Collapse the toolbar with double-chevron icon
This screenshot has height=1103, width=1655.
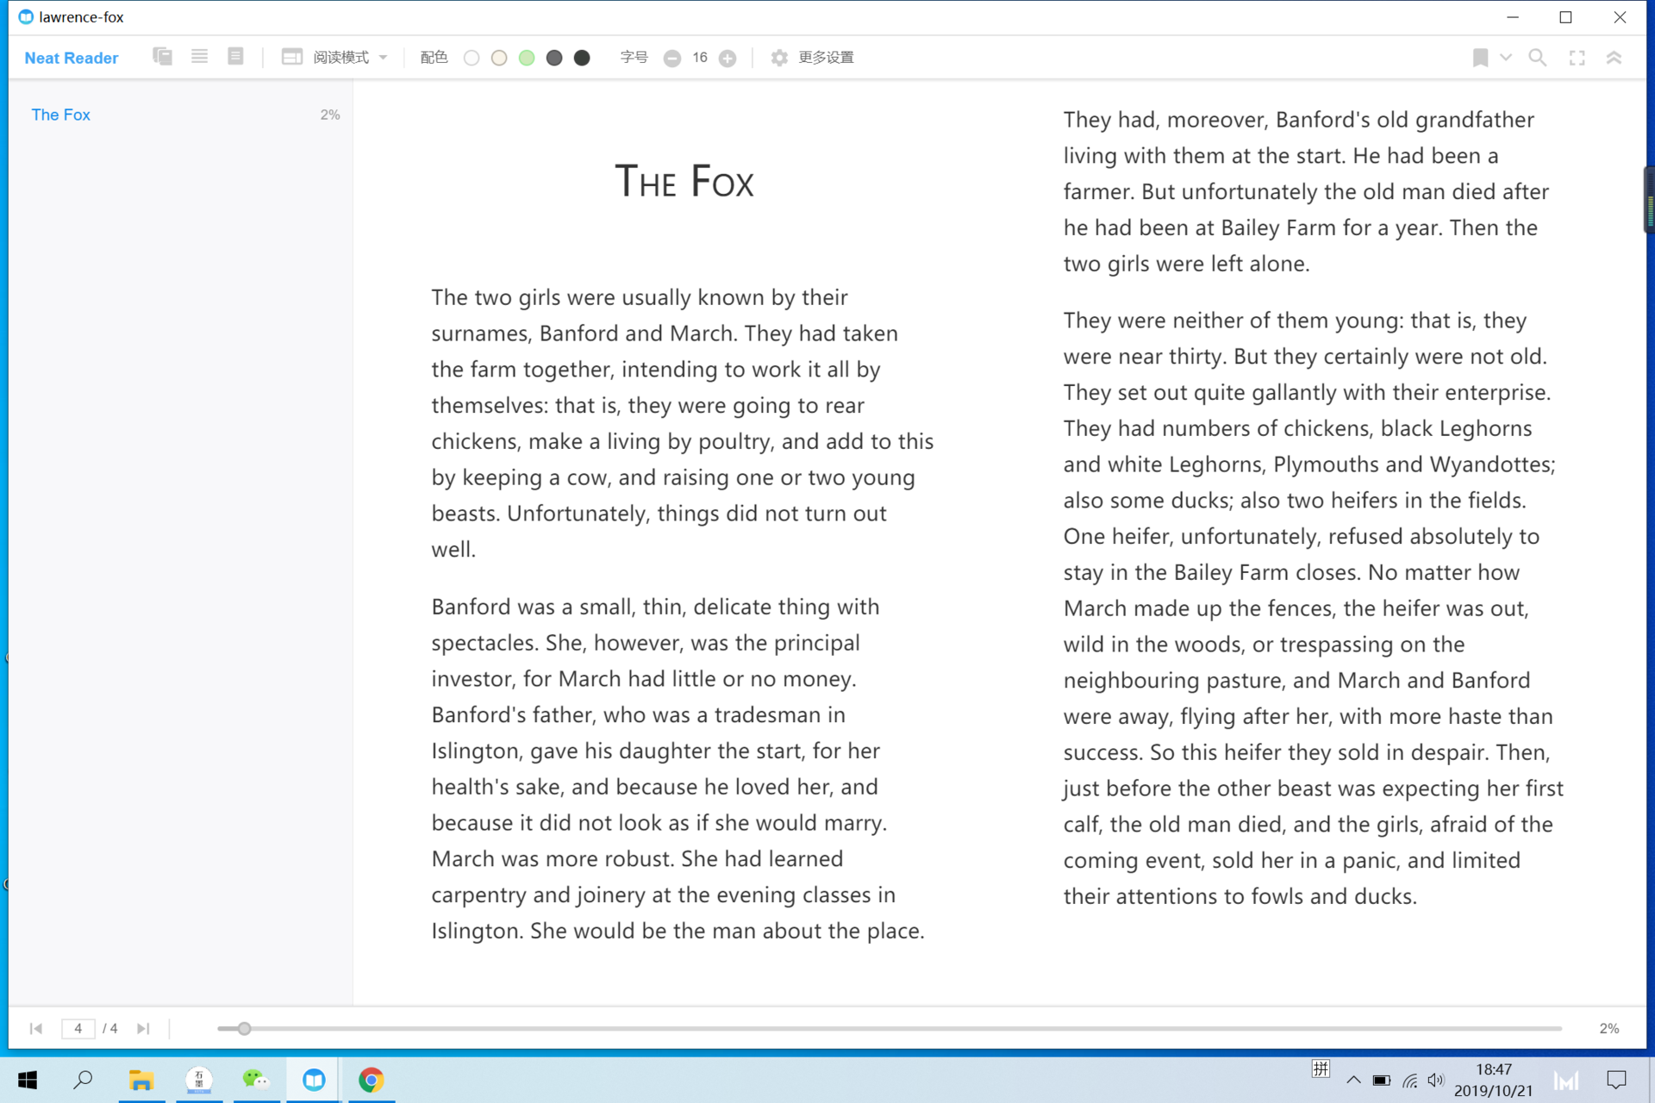pyautogui.click(x=1614, y=58)
